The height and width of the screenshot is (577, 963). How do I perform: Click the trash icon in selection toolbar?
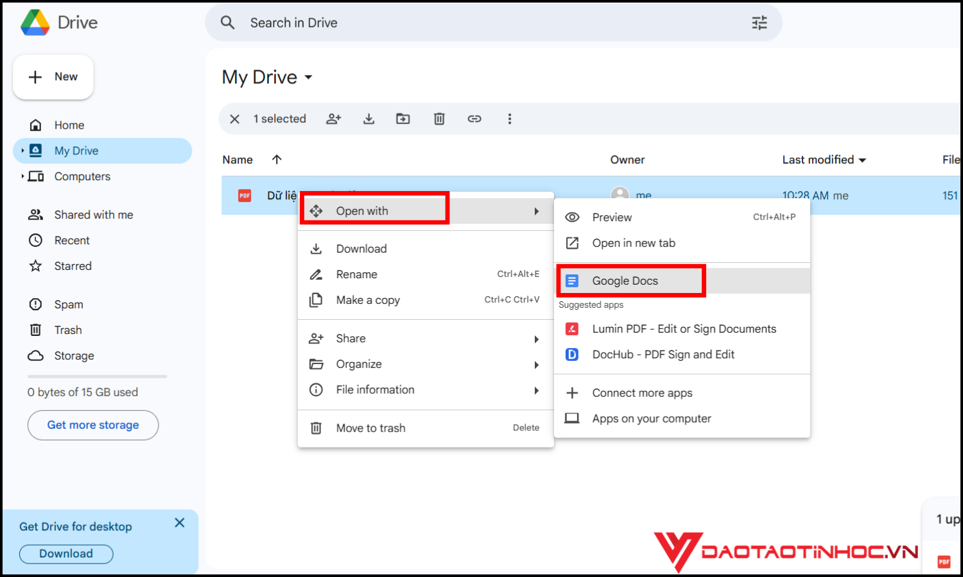pos(439,119)
